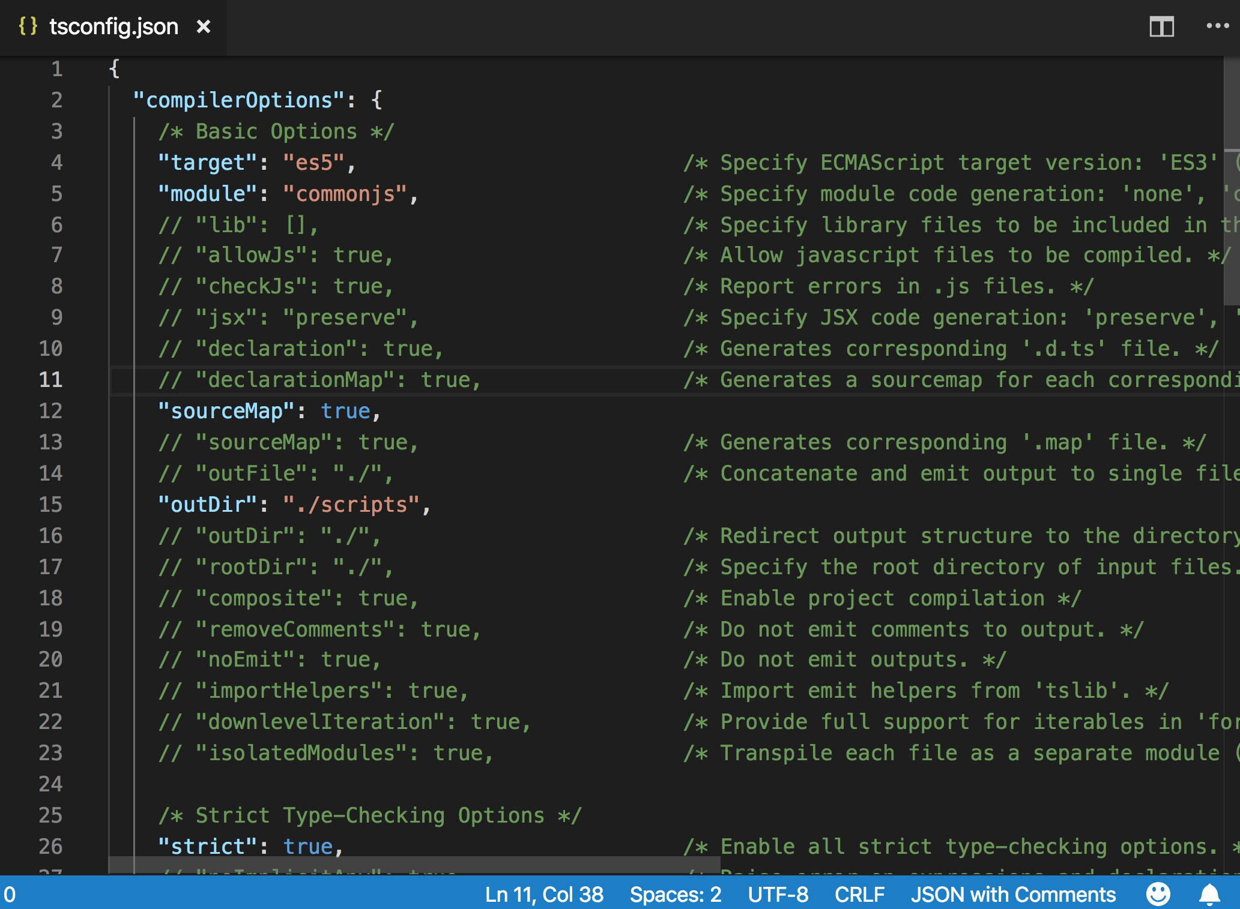The width and height of the screenshot is (1240, 909).
Task: Click the "sourceMap" true value
Action: [345, 411]
